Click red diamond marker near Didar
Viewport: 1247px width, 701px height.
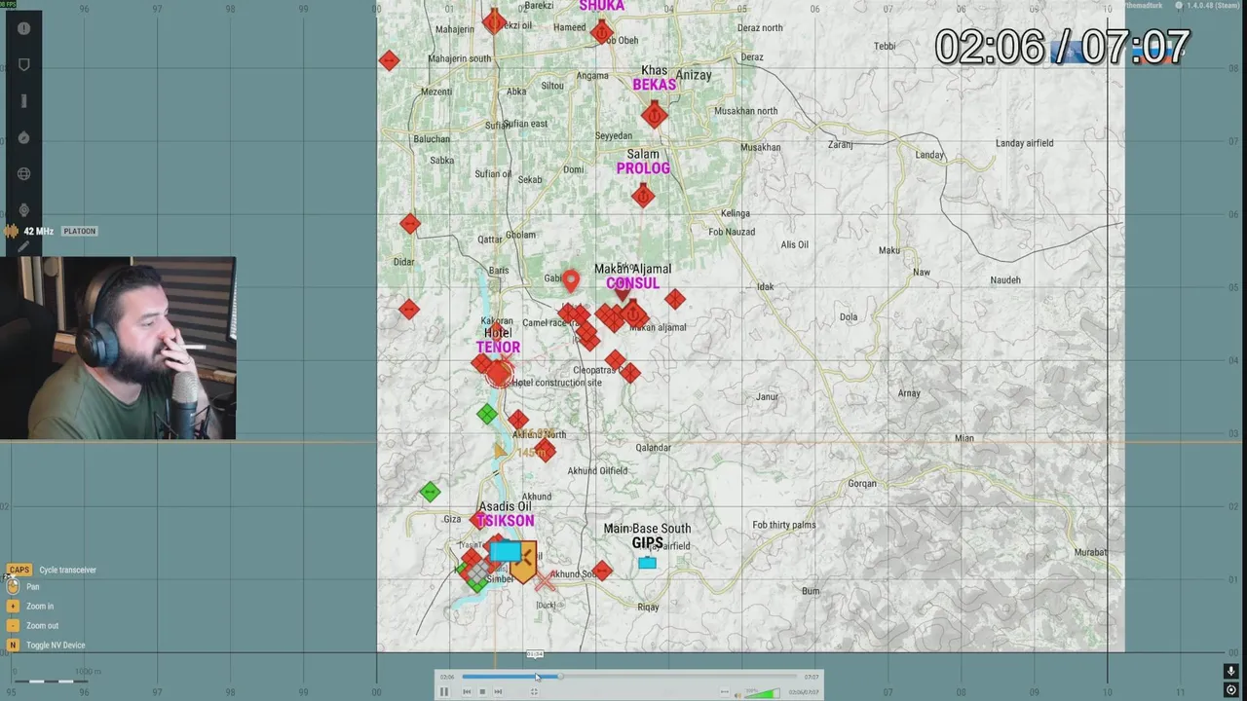410,224
